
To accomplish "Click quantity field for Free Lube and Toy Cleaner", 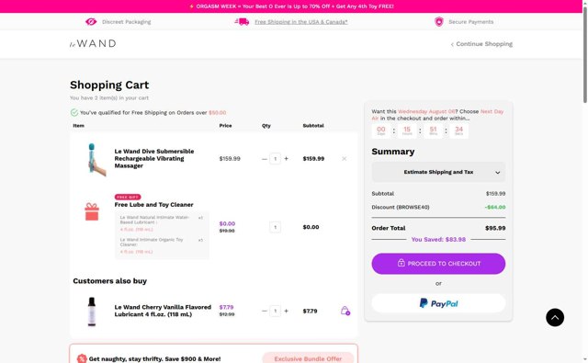I will coord(276,227).
